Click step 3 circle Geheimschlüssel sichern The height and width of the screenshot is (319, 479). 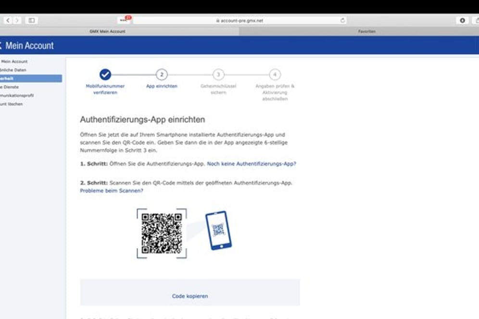218,74
